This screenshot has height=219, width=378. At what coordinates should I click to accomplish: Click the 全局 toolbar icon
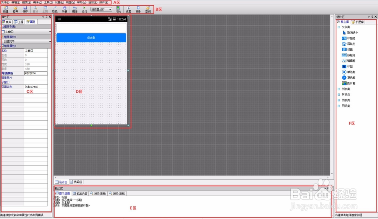45,10
